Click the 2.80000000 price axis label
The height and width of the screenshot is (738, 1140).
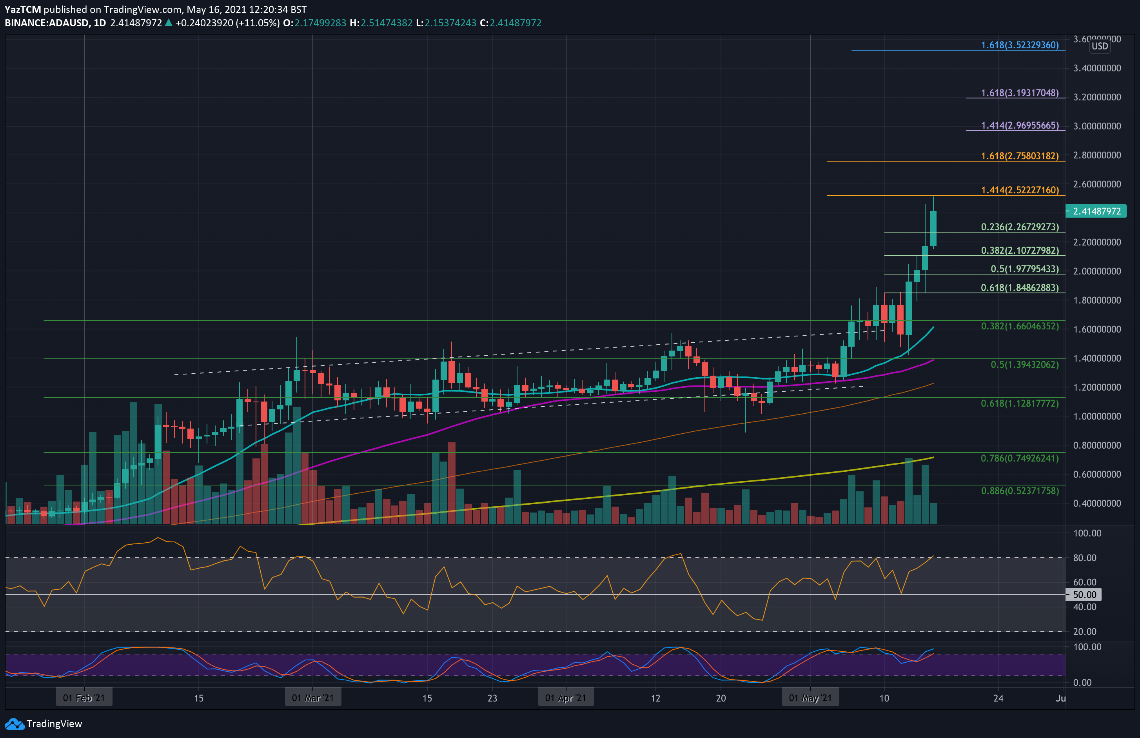(x=1097, y=155)
